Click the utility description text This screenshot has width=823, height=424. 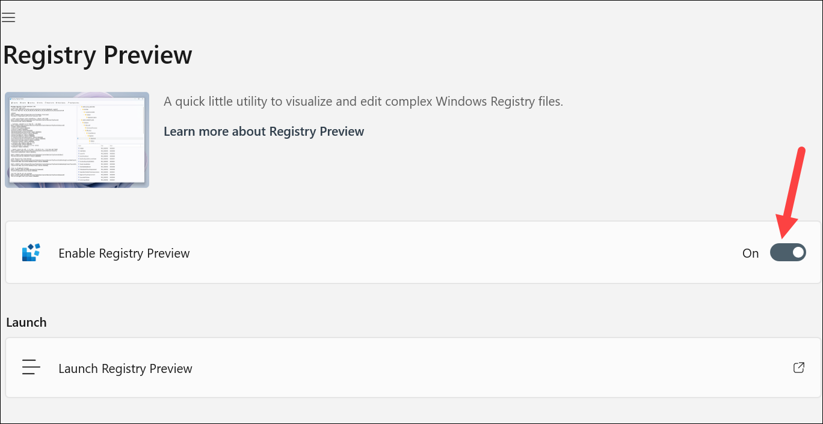(363, 101)
